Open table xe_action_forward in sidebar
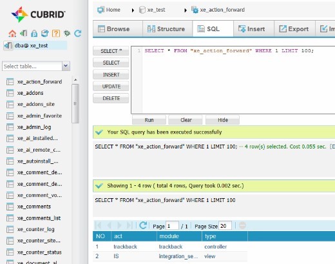This screenshot has height=264, width=335. (34, 82)
